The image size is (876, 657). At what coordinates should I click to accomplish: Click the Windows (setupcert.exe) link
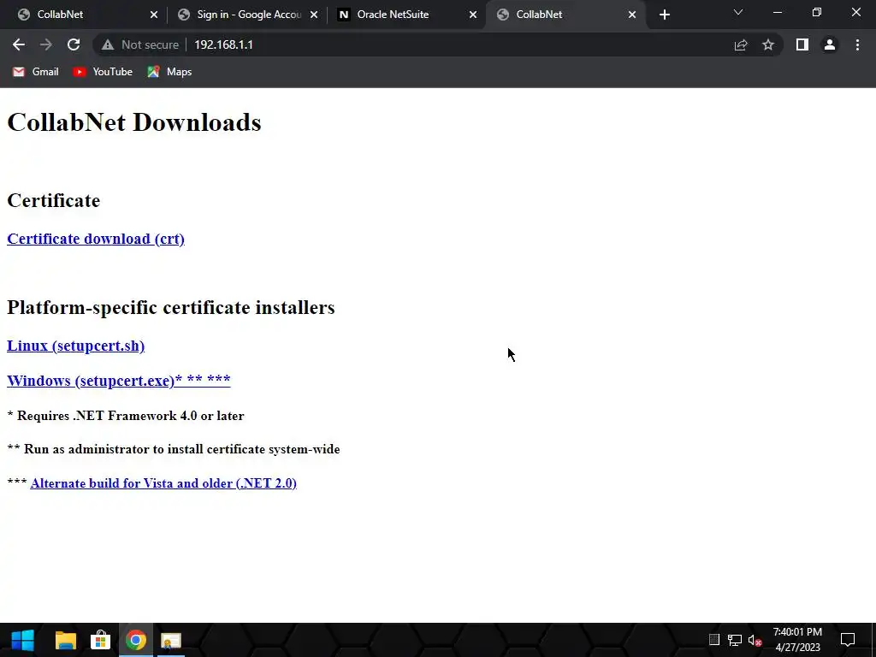(118, 381)
